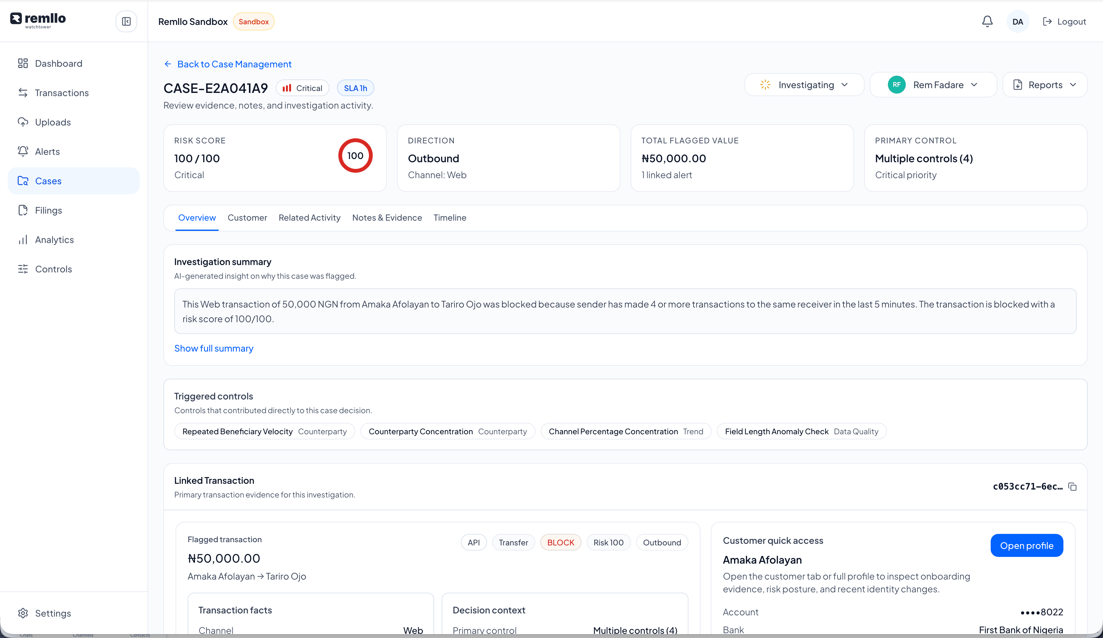
Task: Switch to the Overview tab
Action: click(x=197, y=218)
